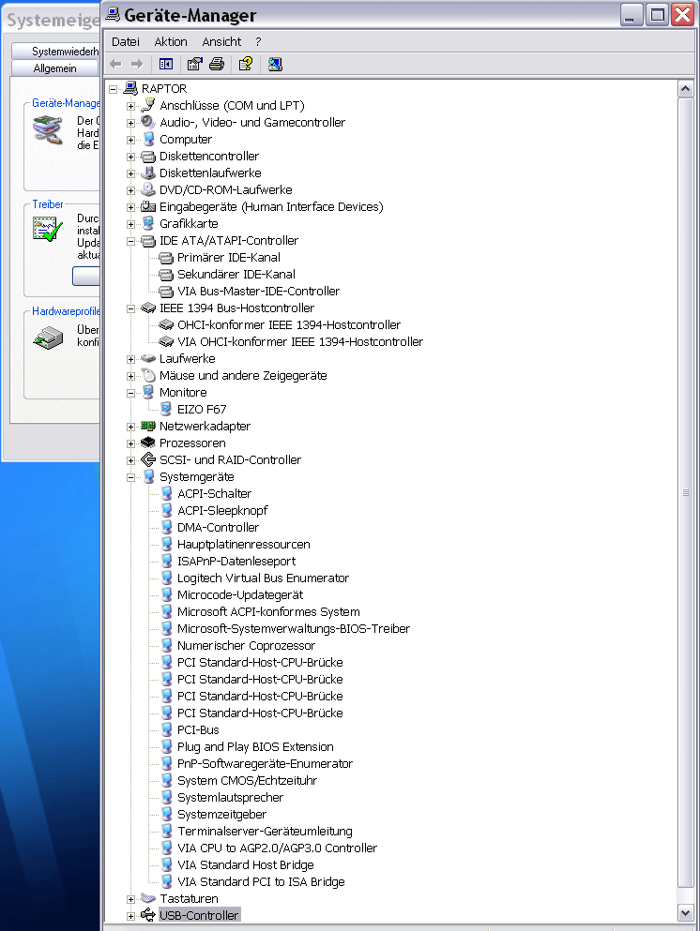Click the Properties toolbar icon
Screen dimensions: 700x931
pos(194,64)
